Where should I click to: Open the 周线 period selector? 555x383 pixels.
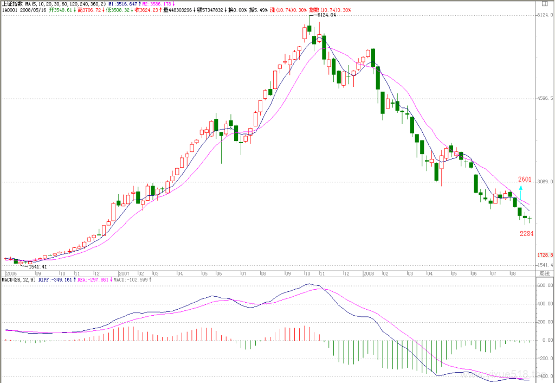544,274
